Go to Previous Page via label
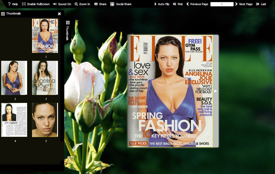275x174 pixels. pos(199,4)
